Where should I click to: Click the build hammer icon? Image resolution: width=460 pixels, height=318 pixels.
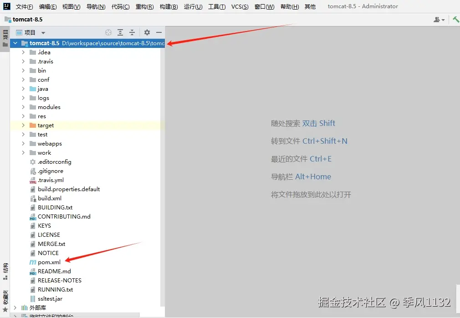[455, 20]
